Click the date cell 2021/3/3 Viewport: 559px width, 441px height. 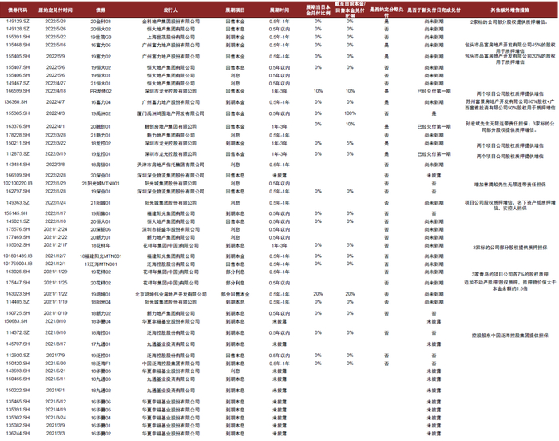coord(55,434)
